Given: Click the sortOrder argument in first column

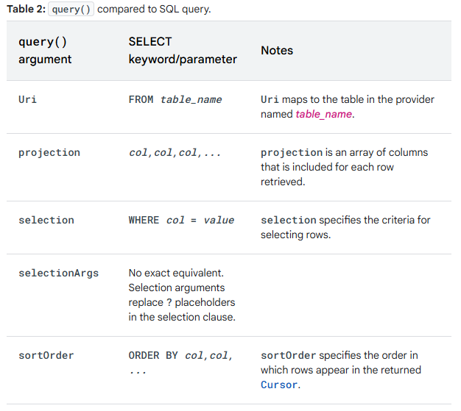Looking at the screenshot, I should pos(46,355).
